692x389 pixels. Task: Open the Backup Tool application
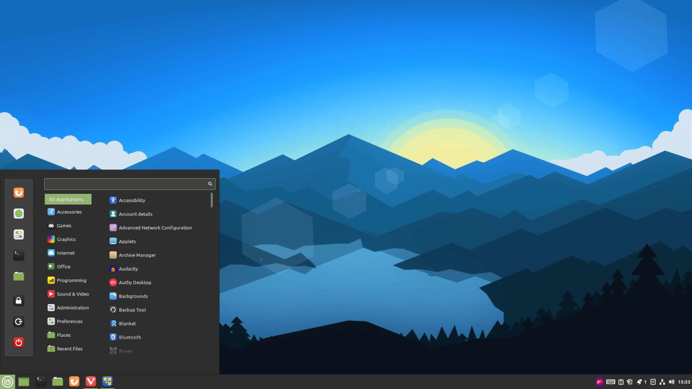point(132,310)
